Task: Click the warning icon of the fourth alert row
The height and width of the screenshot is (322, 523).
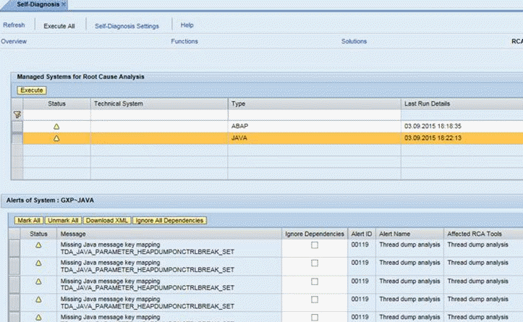Action: [x=38, y=300]
